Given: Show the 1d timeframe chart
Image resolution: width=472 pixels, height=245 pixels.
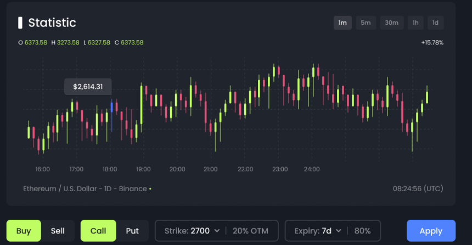Looking at the screenshot, I should coord(435,23).
